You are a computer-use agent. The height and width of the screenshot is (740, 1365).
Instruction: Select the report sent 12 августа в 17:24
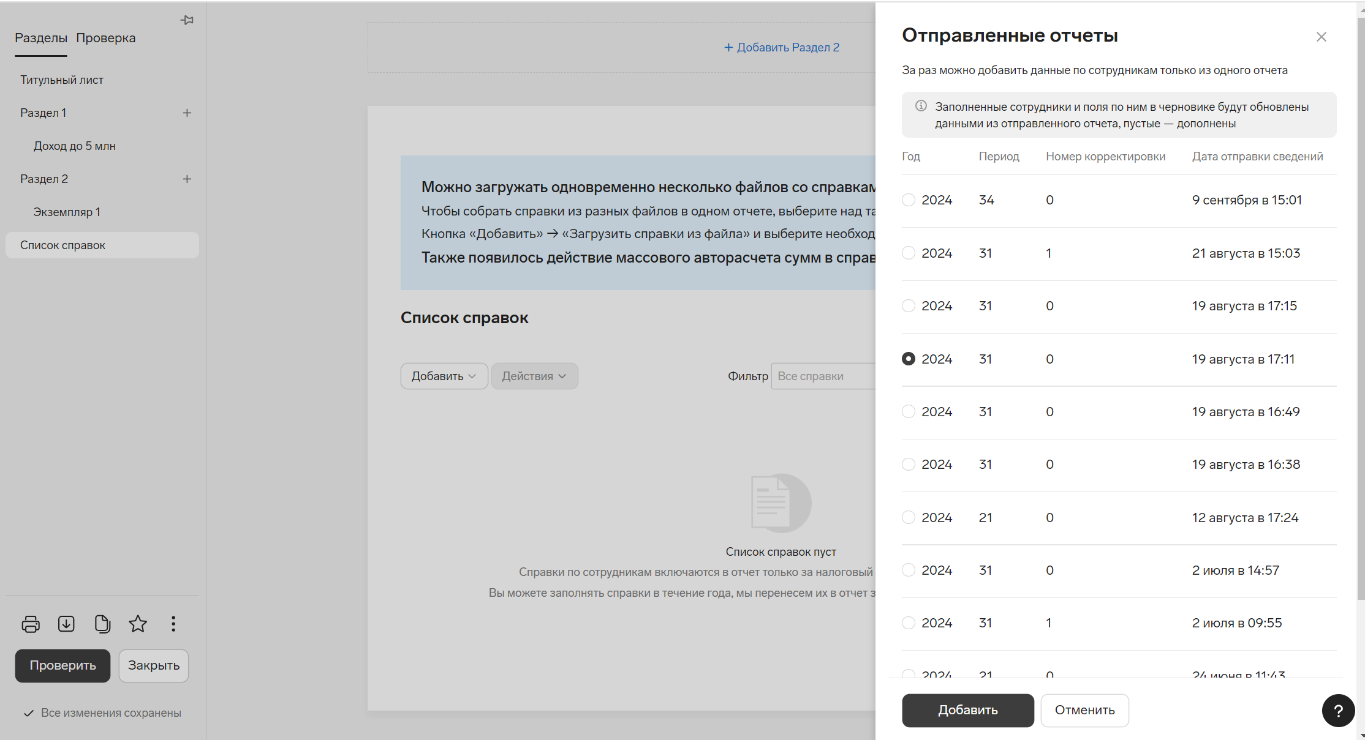[x=909, y=517]
